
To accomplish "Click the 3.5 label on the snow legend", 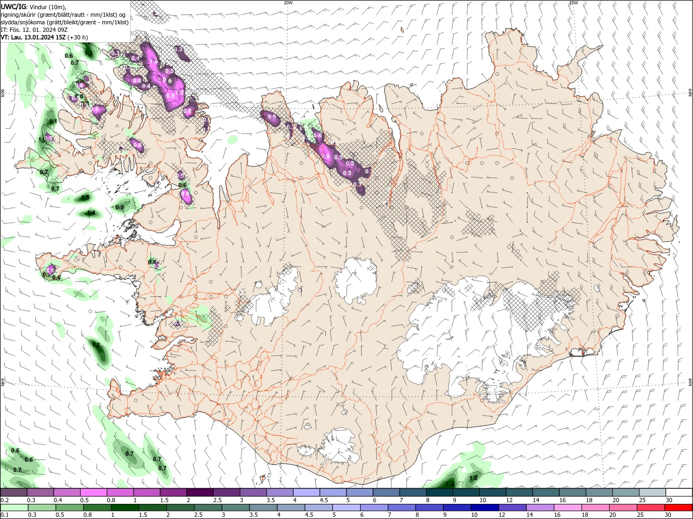I will coord(270,500).
